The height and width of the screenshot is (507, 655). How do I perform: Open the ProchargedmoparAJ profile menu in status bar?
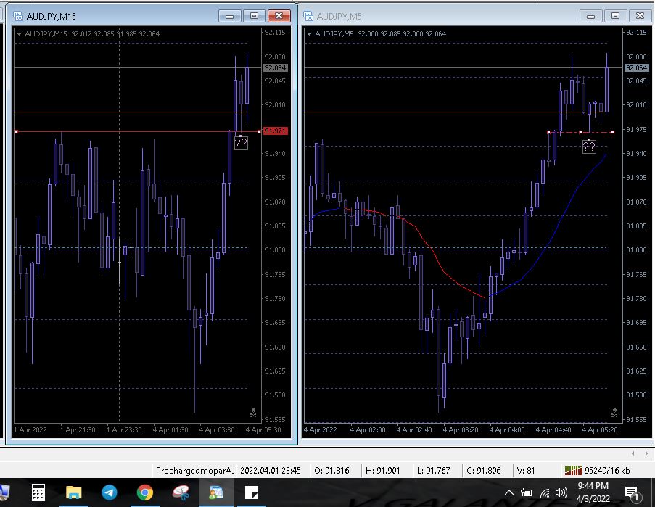pos(195,471)
